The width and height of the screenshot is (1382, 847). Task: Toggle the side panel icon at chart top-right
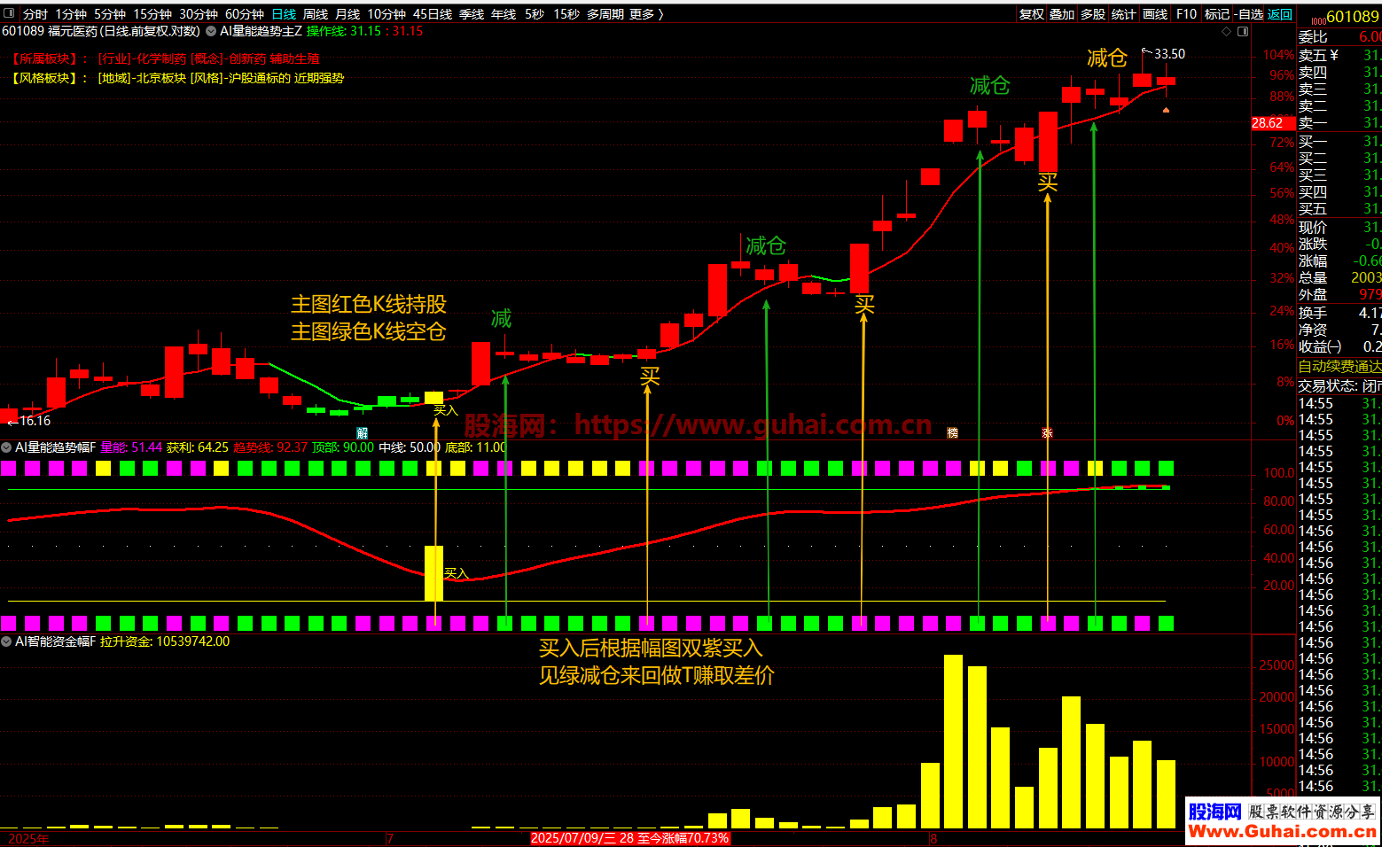tap(1243, 31)
